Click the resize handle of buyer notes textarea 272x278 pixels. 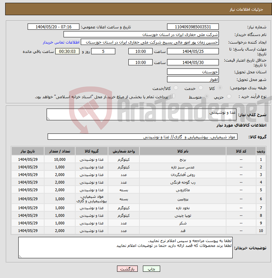pyautogui.click(x=20, y=256)
